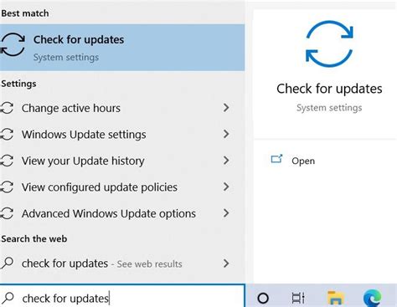Click the magnifier icon beside web result
Image resolution: width=397 pixels, height=307 pixels.
pyautogui.click(x=8, y=263)
